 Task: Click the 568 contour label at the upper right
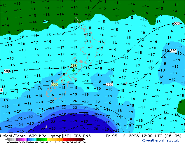pyautogui.click(x=177, y=23)
